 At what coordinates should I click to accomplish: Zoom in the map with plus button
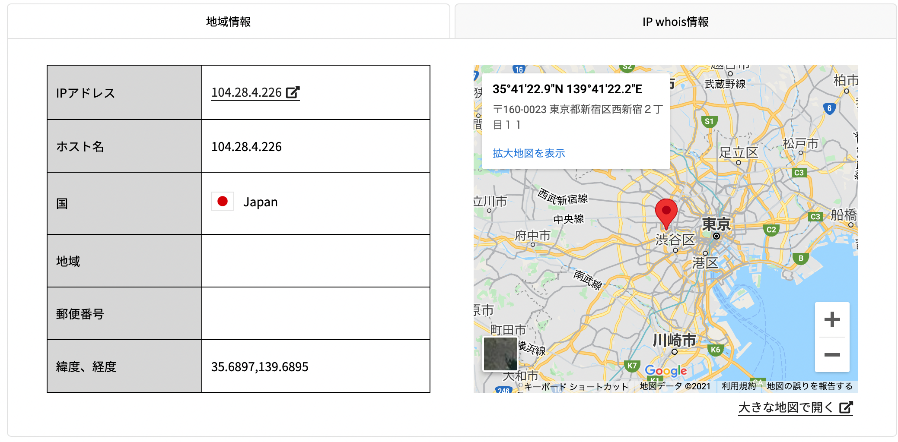tap(832, 320)
